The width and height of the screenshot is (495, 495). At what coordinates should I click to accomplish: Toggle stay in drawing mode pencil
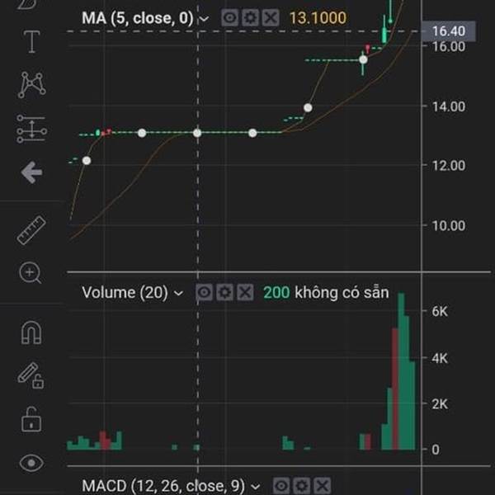[x=31, y=375]
